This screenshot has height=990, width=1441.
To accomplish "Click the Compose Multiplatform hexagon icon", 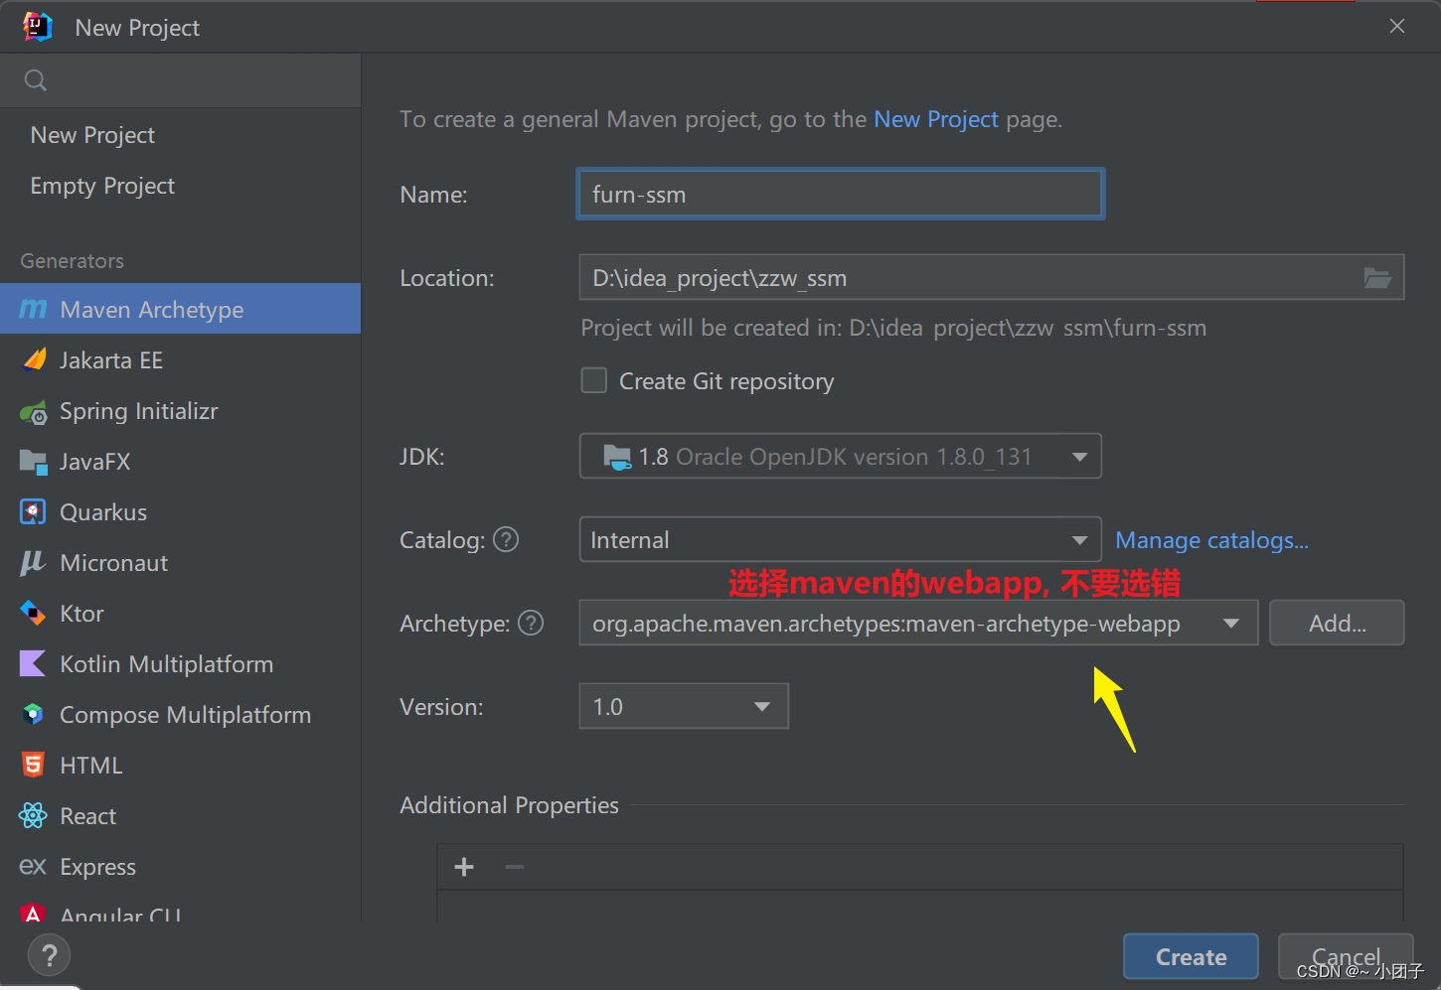I will (33, 714).
